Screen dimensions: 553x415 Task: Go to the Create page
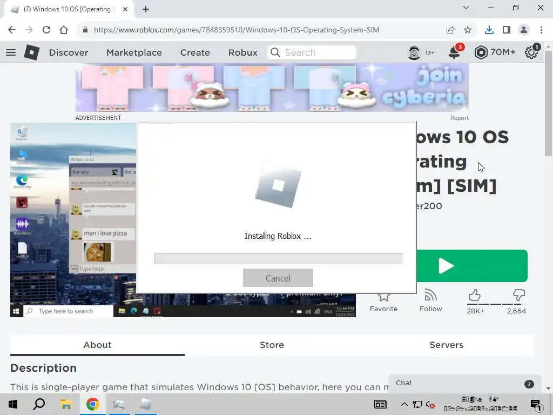(x=195, y=52)
